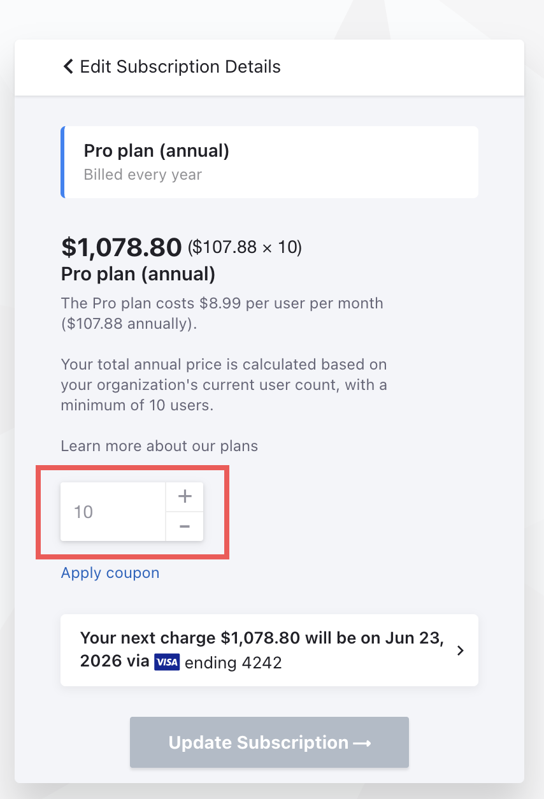The height and width of the screenshot is (799, 544).
Task: Open Learn more about our plans
Action: (159, 446)
